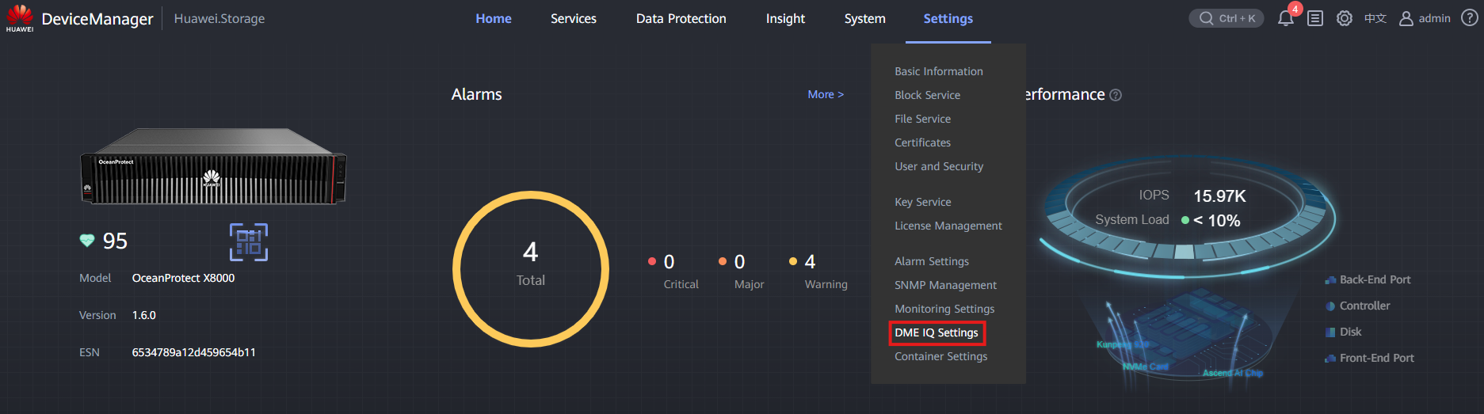The width and height of the screenshot is (1484, 414).
Task: Click the Warning alarm count of 4
Action: point(810,261)
